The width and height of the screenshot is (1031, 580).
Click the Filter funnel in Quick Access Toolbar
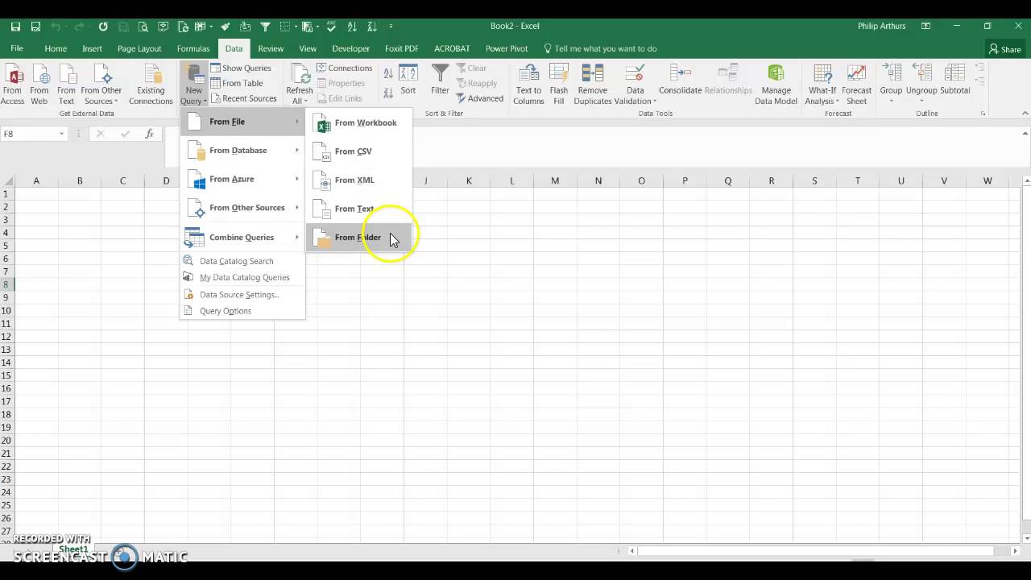[265, 27]
